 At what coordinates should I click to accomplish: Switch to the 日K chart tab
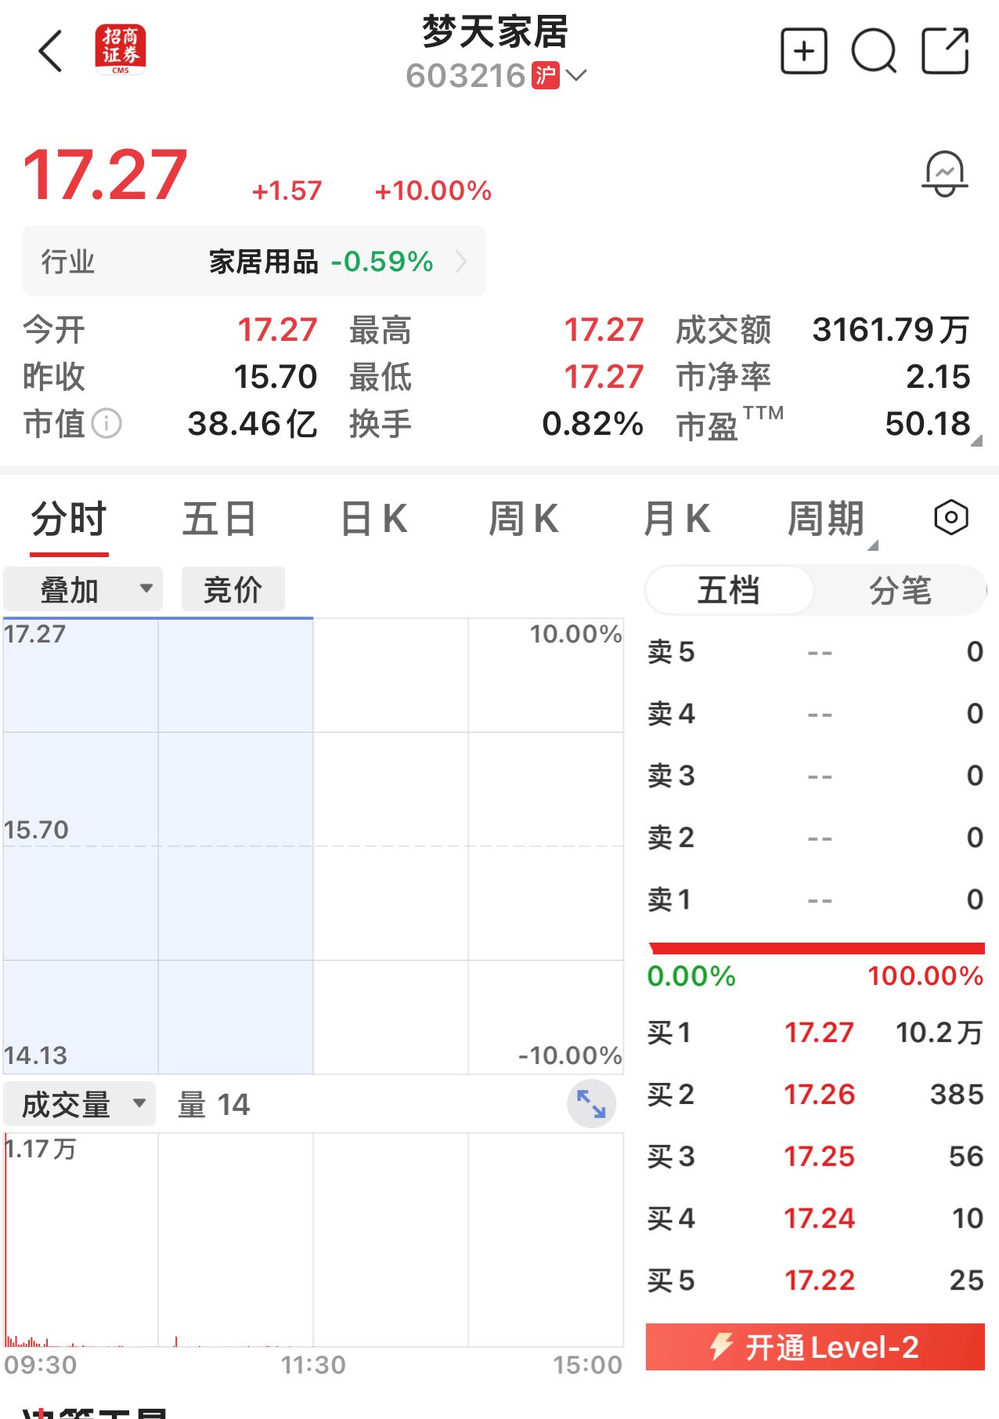[x=373, y=519]
